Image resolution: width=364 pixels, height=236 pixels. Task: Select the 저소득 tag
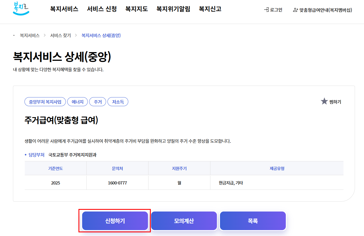click(x=118, y=102)
